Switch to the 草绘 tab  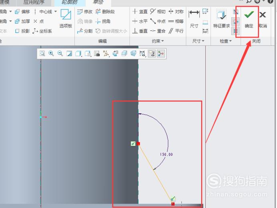pos(98,2)
